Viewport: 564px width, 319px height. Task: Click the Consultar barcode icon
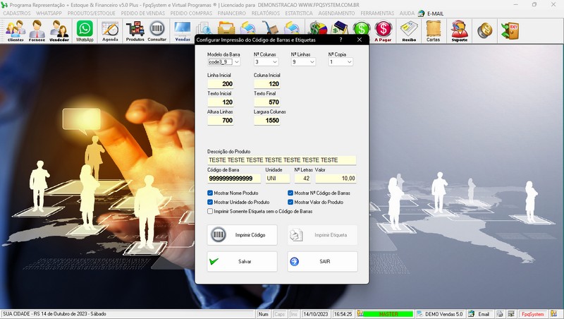coord(157,30)
